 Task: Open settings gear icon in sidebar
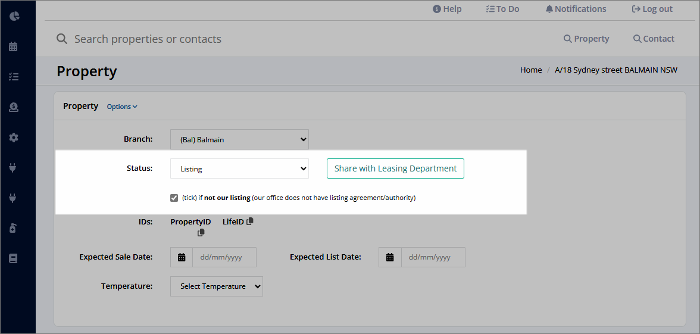[13, 138]
